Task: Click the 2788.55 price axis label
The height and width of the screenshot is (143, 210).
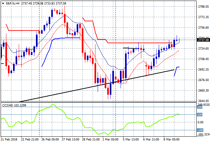Action: point(203,7)
